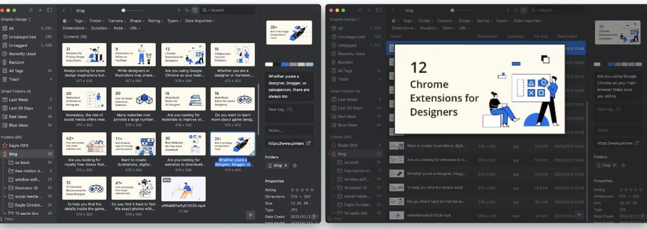This screenshot has width=647, height=229.
Task: Select Red Ideas smart folder in left sidebar
Action: pos(18,117)
